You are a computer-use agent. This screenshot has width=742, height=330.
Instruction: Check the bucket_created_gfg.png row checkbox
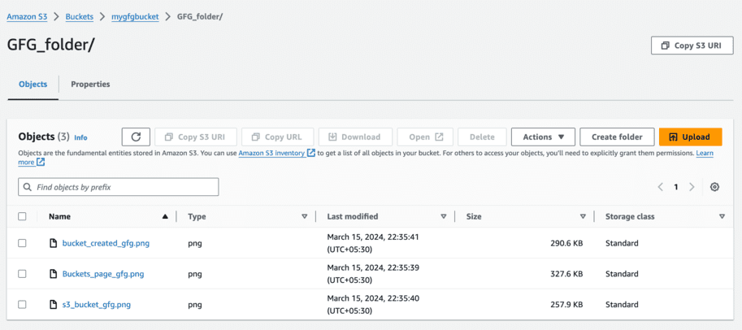22,243
